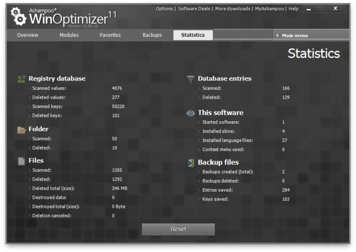Open the MyAshampoo link
The image size is (356, 252).
pyautogui.click(x=269, y=9)
